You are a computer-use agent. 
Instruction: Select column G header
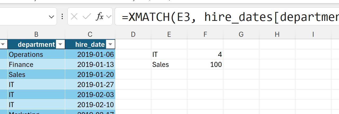click(241, 34)
